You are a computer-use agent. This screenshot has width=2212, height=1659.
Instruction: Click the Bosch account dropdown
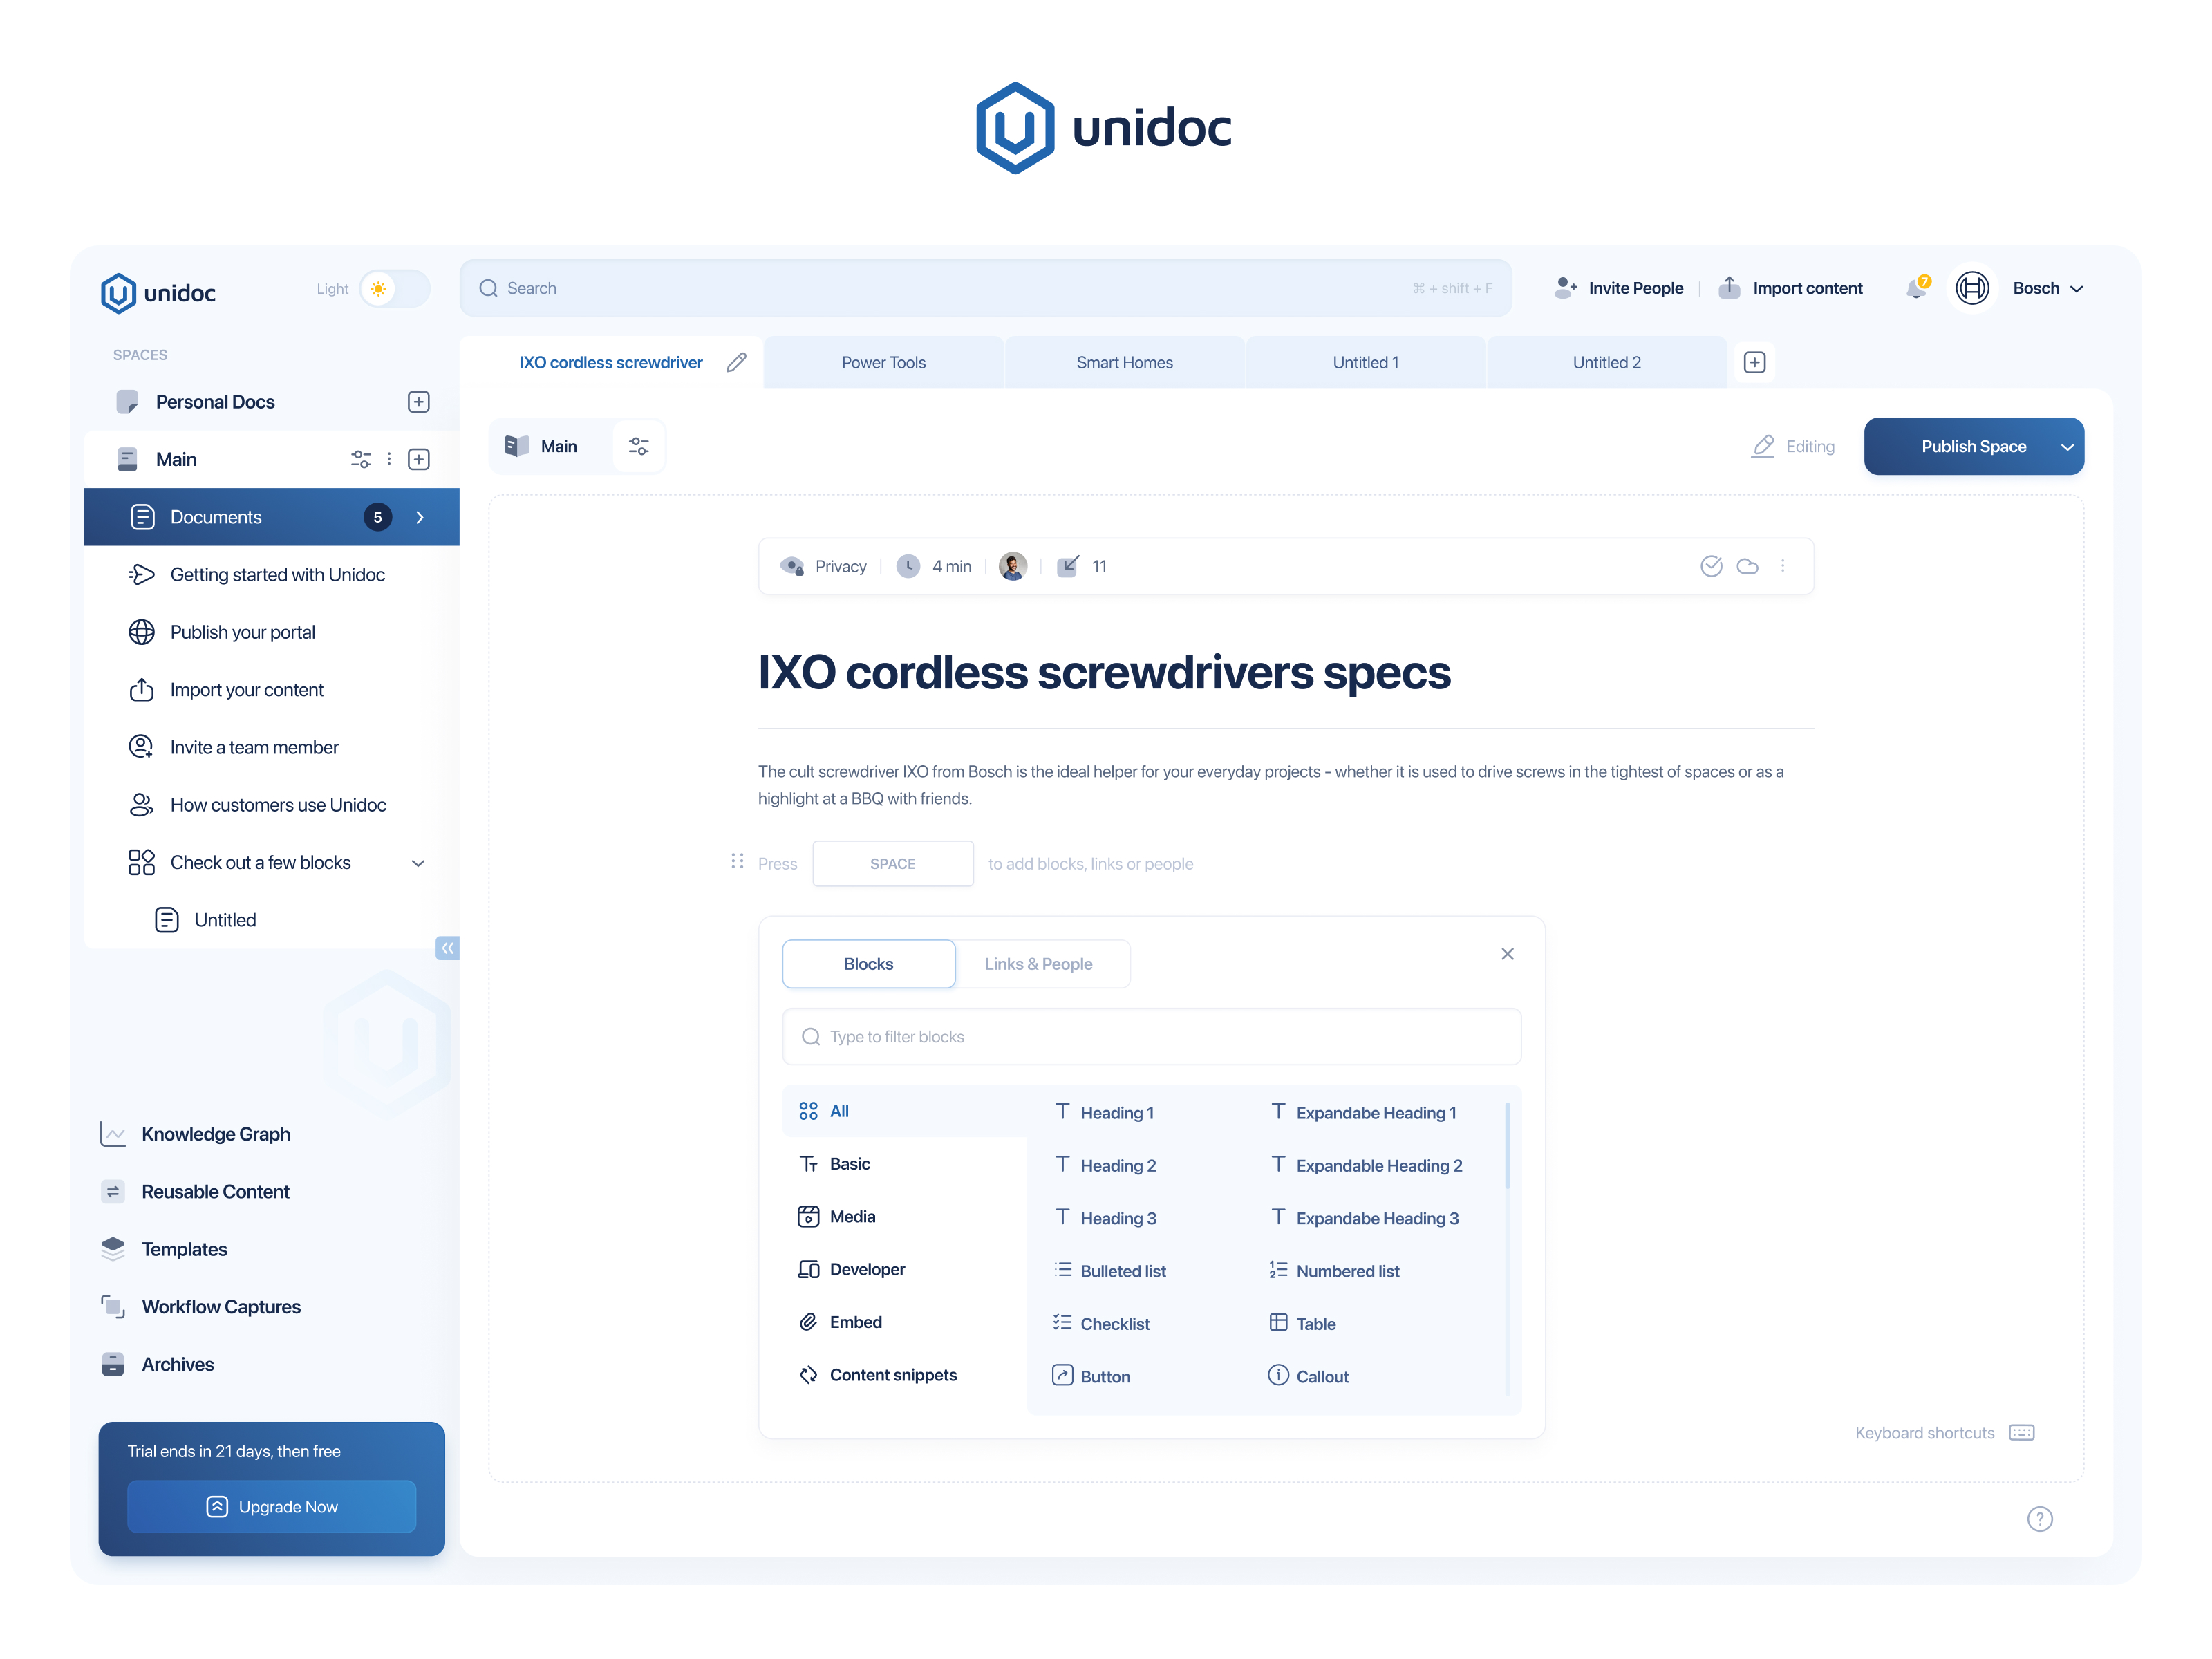2047,288
